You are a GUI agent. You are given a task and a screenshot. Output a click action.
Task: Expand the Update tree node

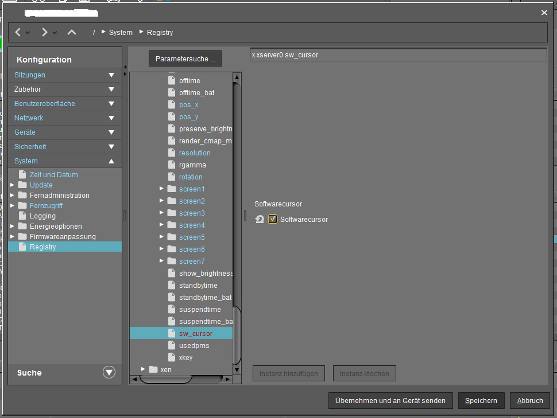pyautogui.click(x=13, y=185)
